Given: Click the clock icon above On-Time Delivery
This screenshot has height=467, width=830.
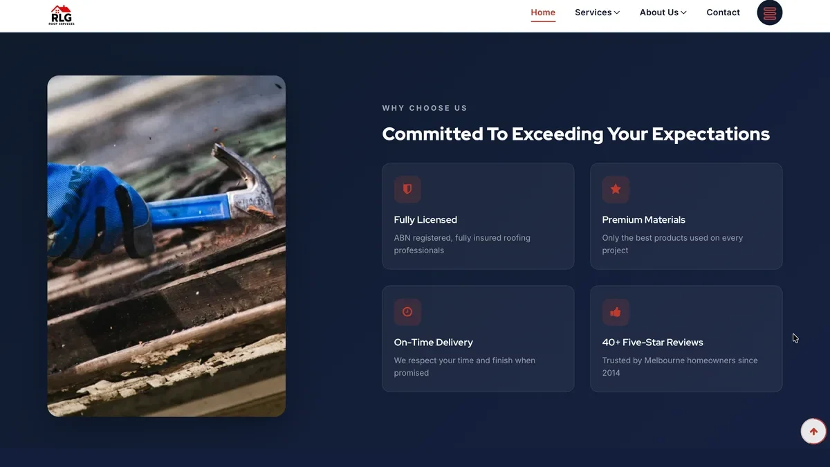Looking at the screenshot, I should 407,312.
